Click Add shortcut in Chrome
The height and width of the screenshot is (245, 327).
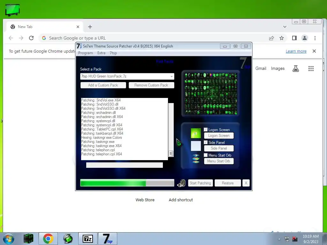[x=181, y=200]
